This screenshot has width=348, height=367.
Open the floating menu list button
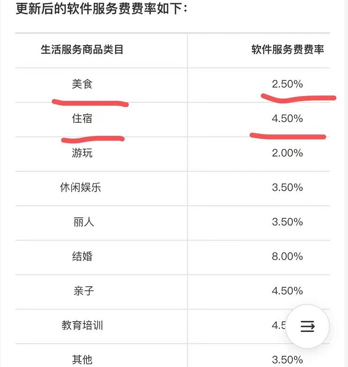pyautogui.click(x=307, y=326)
